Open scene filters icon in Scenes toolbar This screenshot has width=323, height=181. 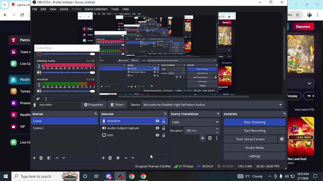tap(49, 158)
